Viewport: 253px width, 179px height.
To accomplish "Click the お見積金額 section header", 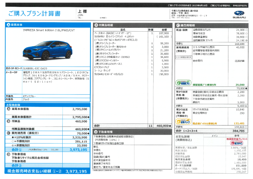I will 13,105.
